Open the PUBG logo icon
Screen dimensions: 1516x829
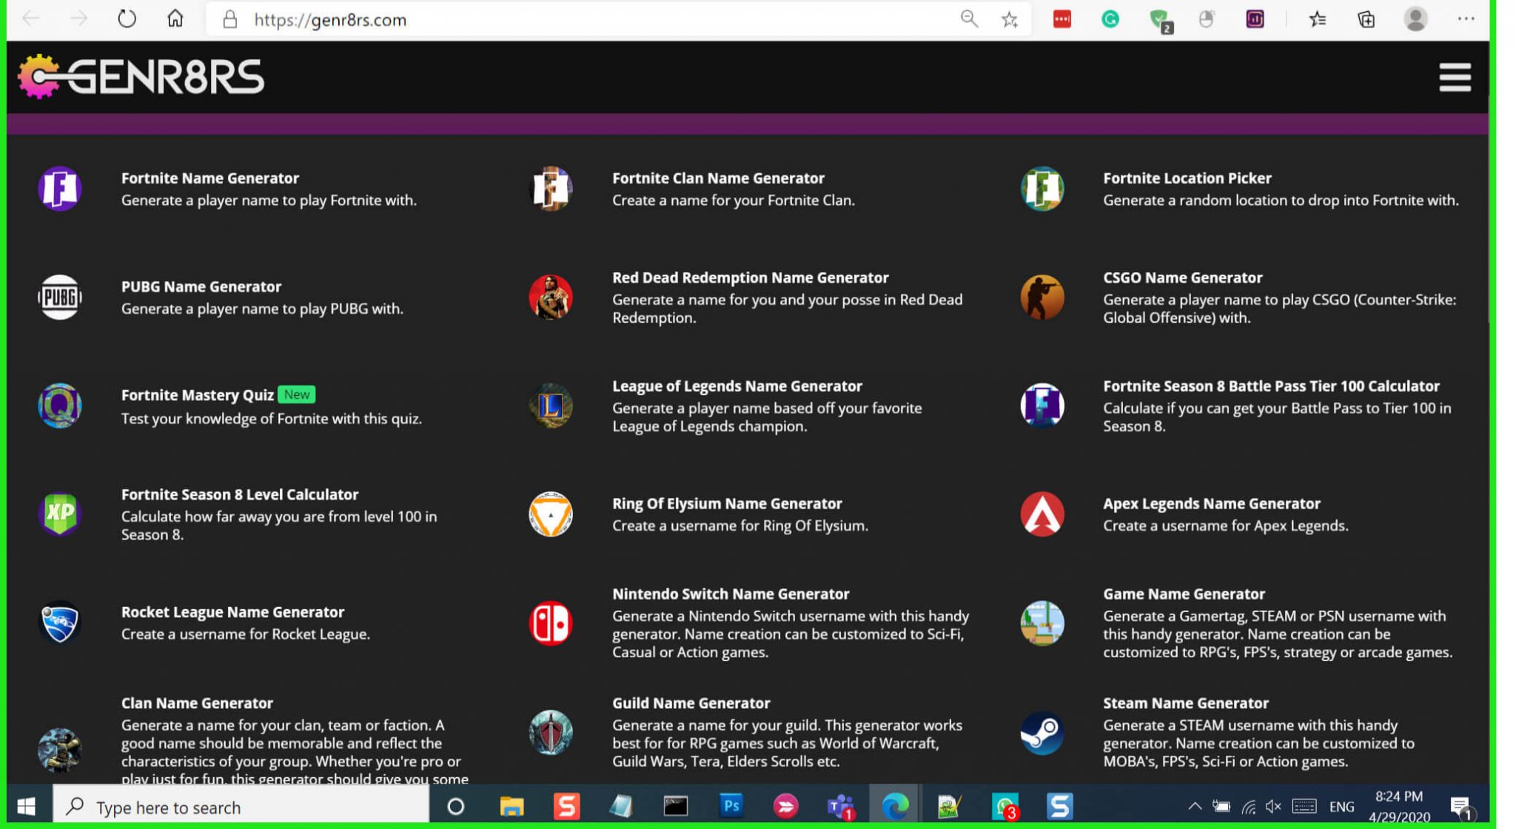(x=59, y=298)
